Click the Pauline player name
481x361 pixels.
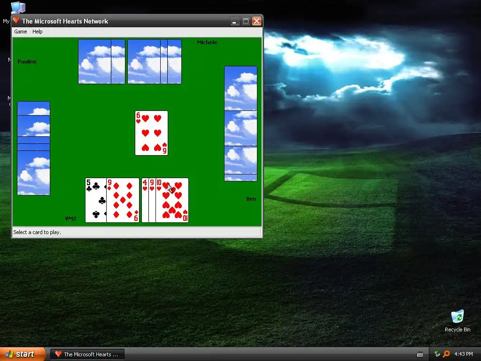tap(27, 62)
